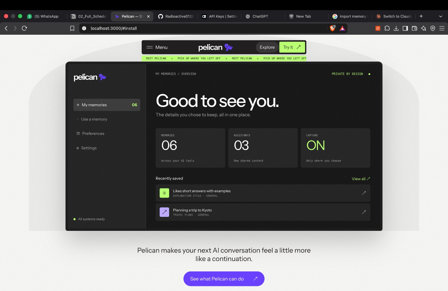
Task: Open the Menu hamburger button
Action: click(x=157, y=47)
